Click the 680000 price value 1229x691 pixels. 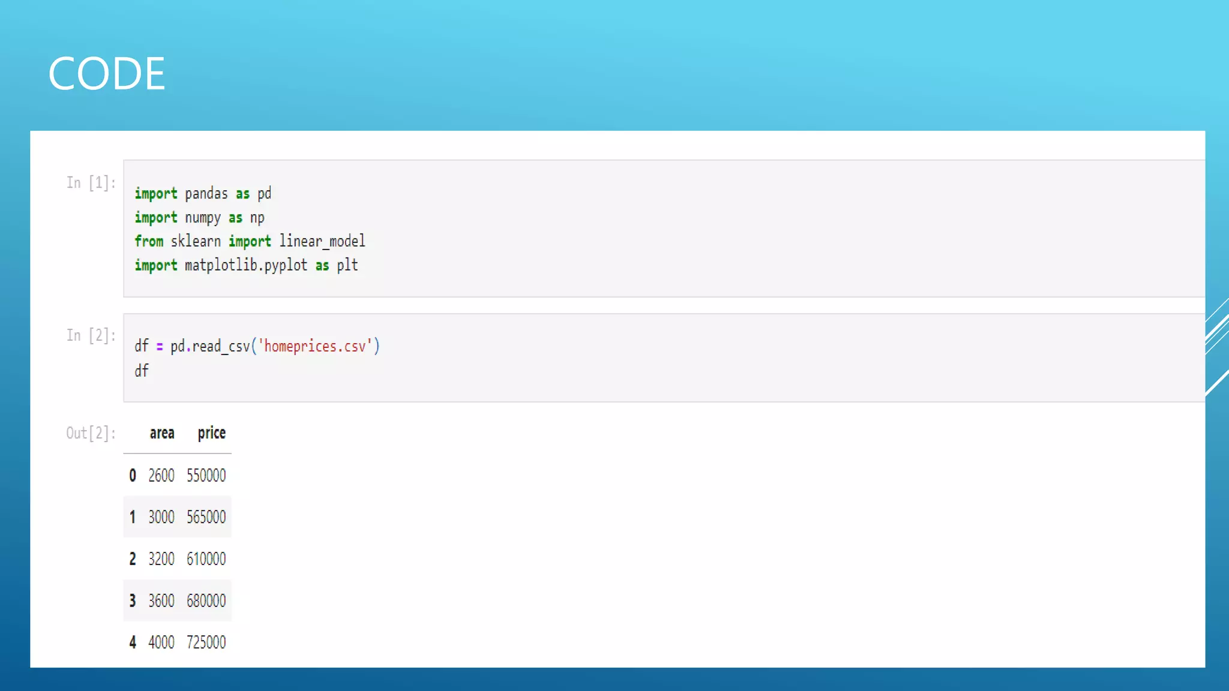pyautogui.click(x=206, y=600)
